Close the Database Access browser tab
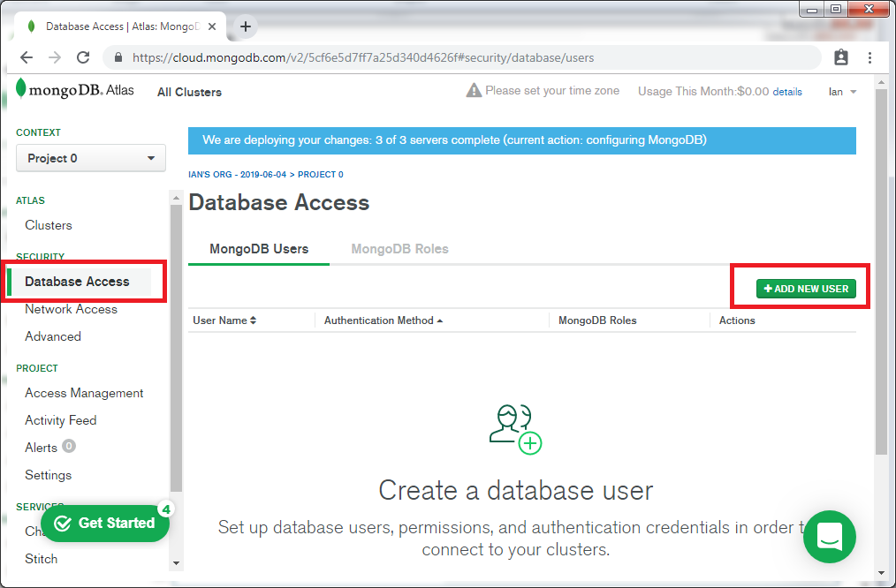This screenshot has height=588, width=896. point(212,26)
